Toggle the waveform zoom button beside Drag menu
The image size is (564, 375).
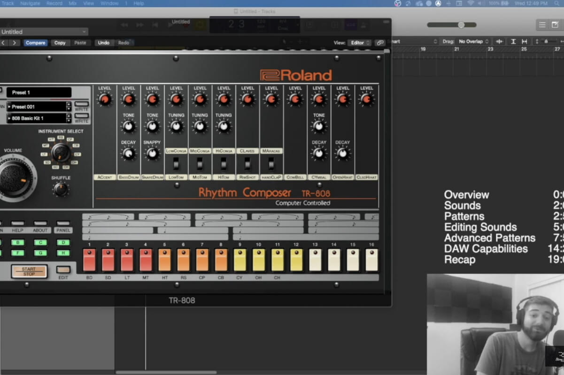point(499,42)
